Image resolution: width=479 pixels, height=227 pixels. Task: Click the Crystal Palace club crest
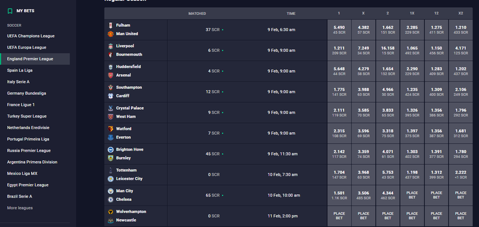[x=111, y=108]
